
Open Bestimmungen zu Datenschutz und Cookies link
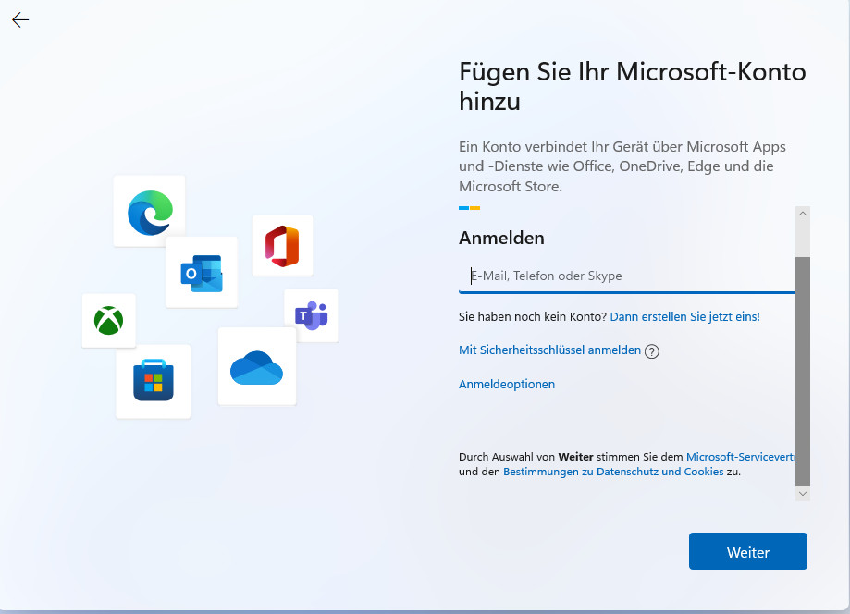coord(613,472)
